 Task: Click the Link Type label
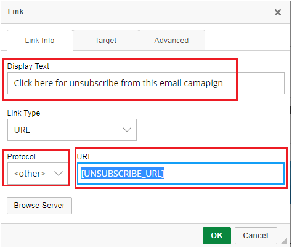coord(23,113)
